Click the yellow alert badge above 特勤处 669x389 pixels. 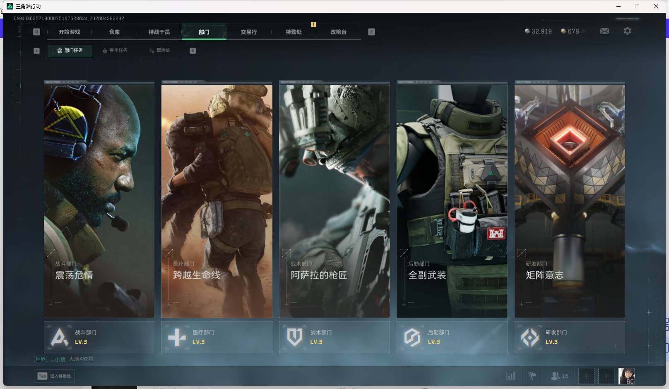point(313,24)
